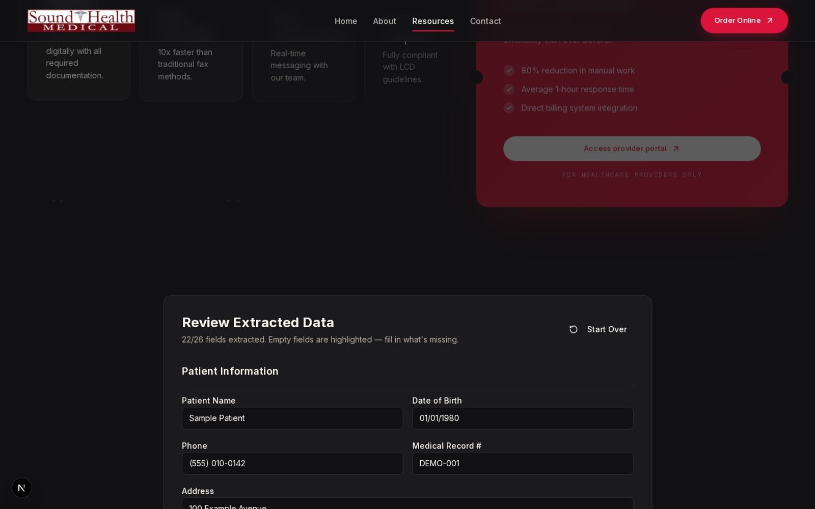Screen dimensions: 815x509
Task: Open the Next.js dev tools badge
Action: [x=21, y=488]
